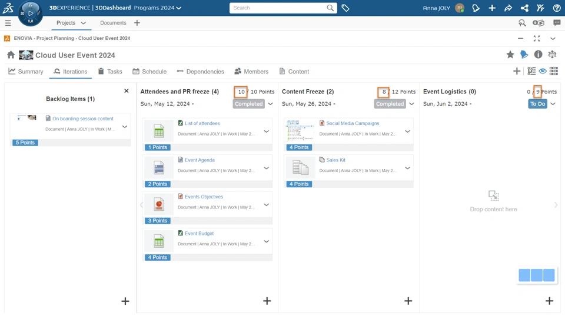
Task: Click the share arrow icon
Action: (508, 8)
